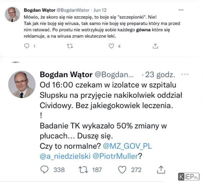Click Bogdan Wątor name on top tweet
Viewport: 203px width, 184px height.
pyautogui.click(x=40, y=10)
